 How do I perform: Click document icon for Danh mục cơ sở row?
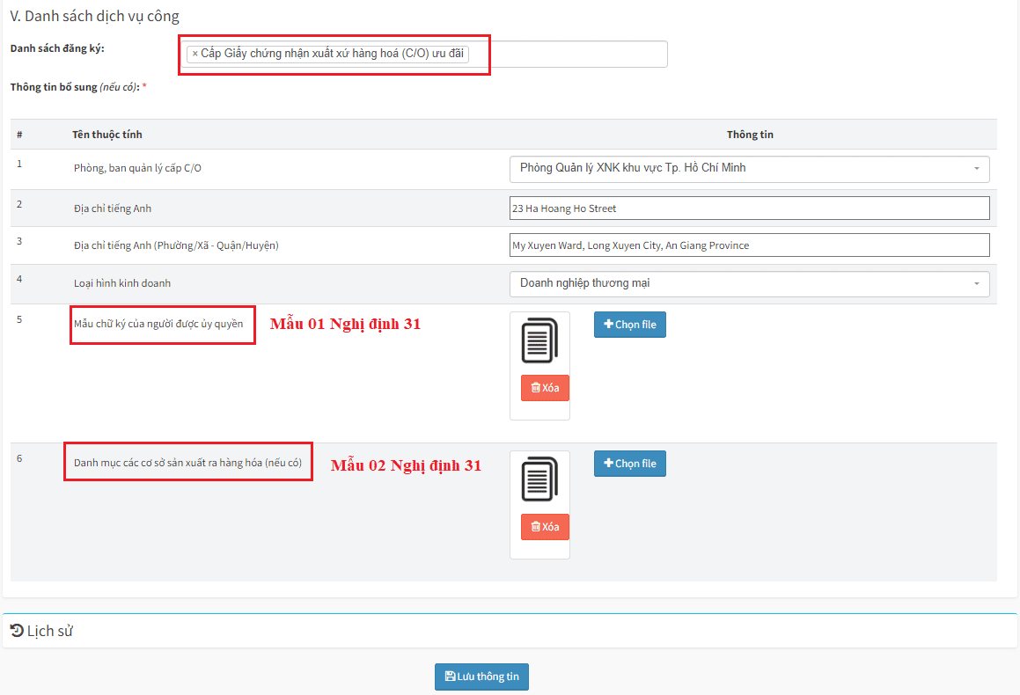[x=539, y=479]
